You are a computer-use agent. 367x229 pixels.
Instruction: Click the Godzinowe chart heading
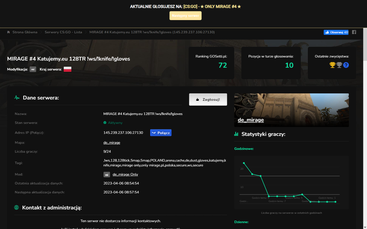coord(244,149)
